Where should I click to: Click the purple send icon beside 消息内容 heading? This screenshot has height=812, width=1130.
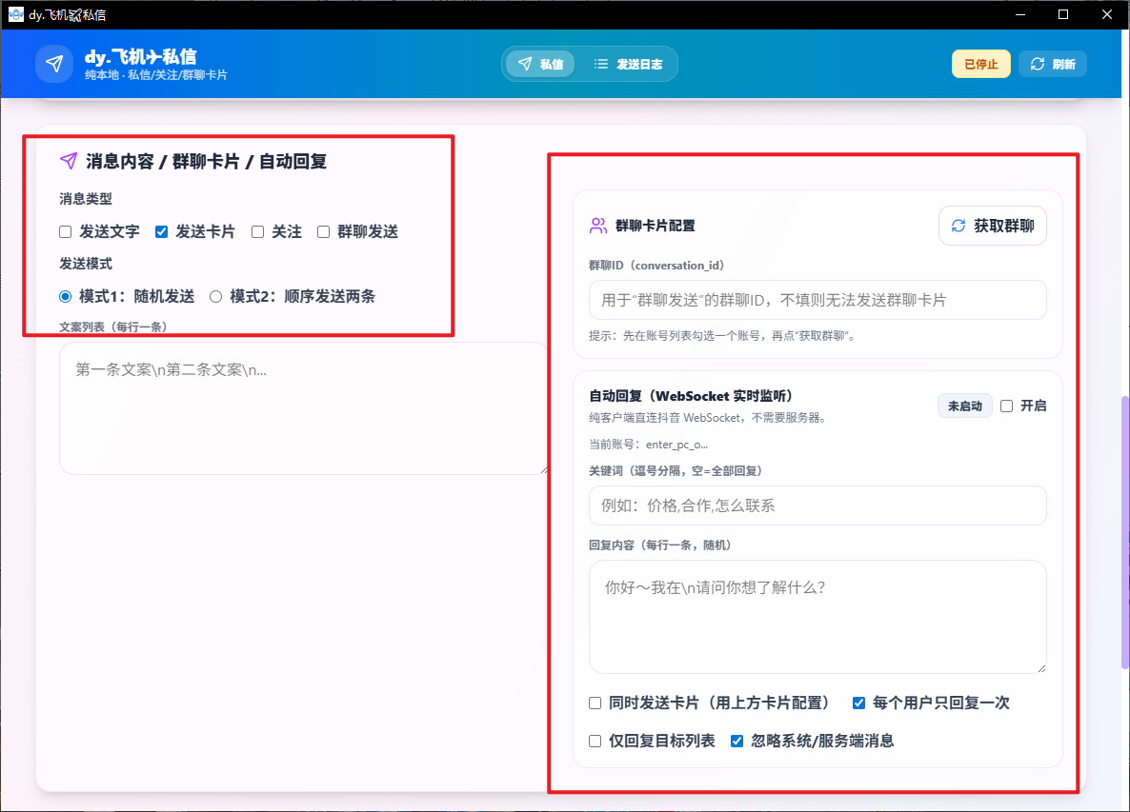tap(68, 161)
